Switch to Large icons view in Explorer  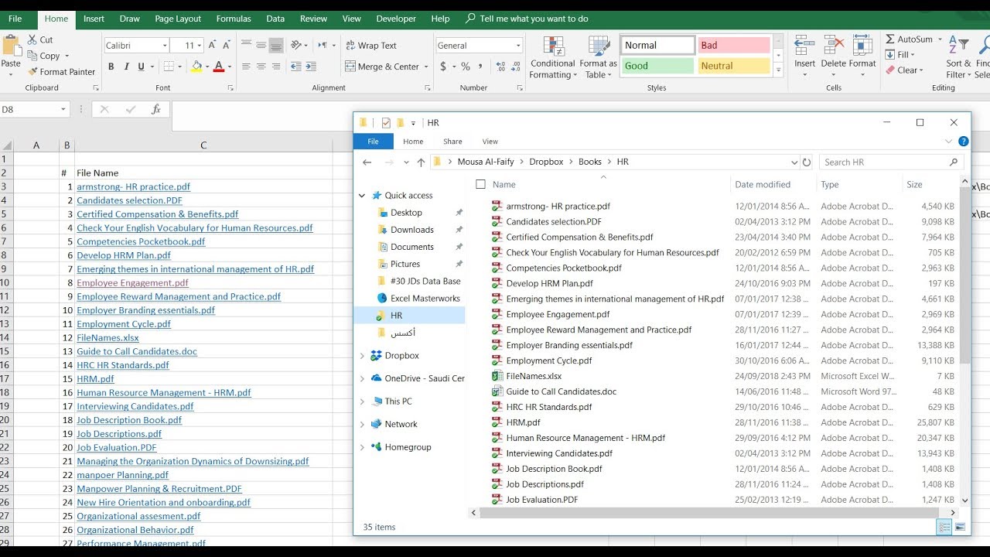(961, 527)
